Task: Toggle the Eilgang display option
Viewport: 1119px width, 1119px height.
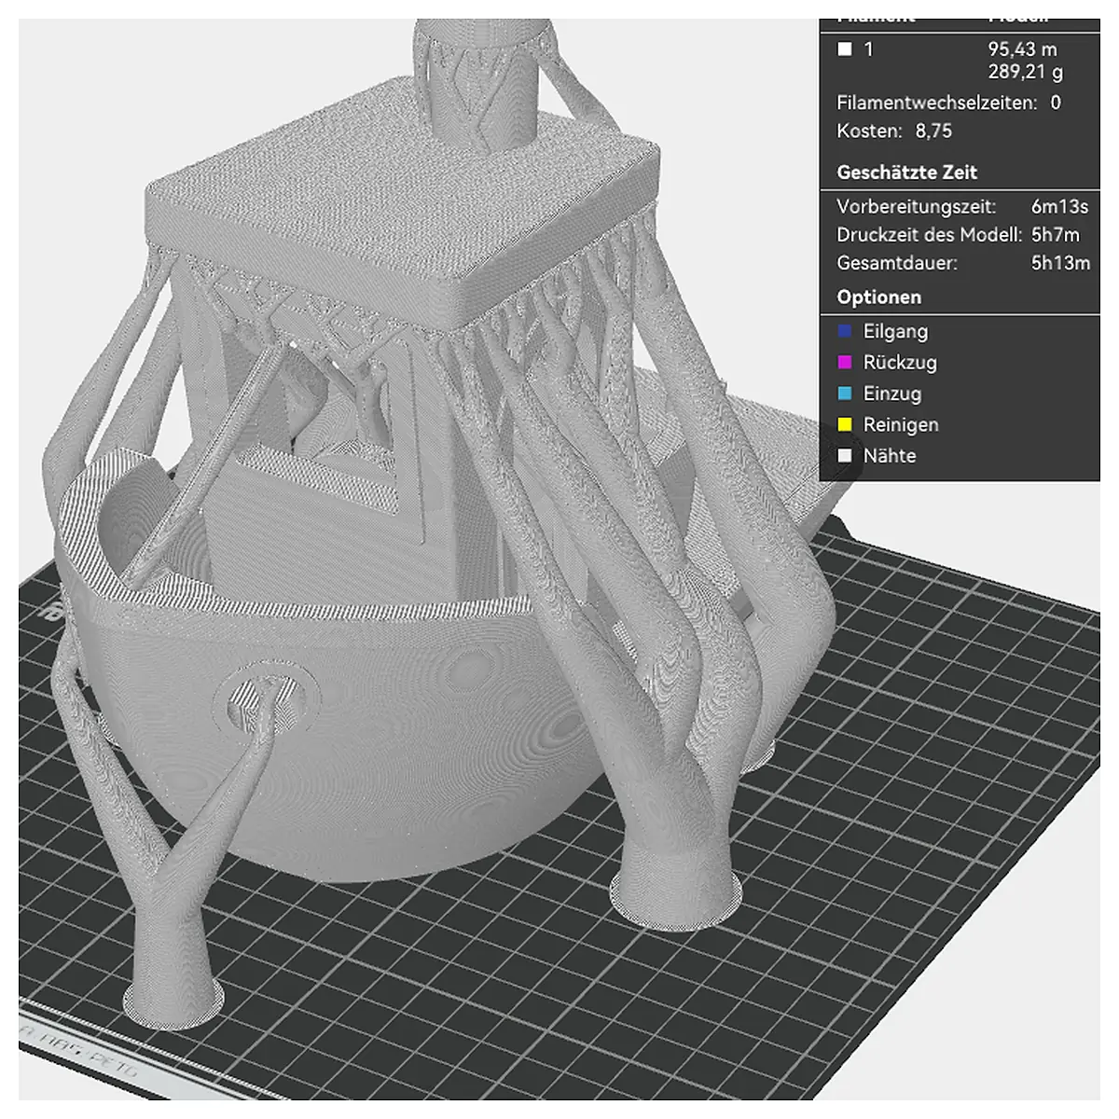Action: click(882, 331)
